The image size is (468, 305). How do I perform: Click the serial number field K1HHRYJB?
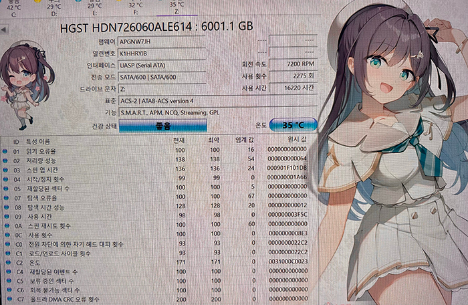click(162, 54)
